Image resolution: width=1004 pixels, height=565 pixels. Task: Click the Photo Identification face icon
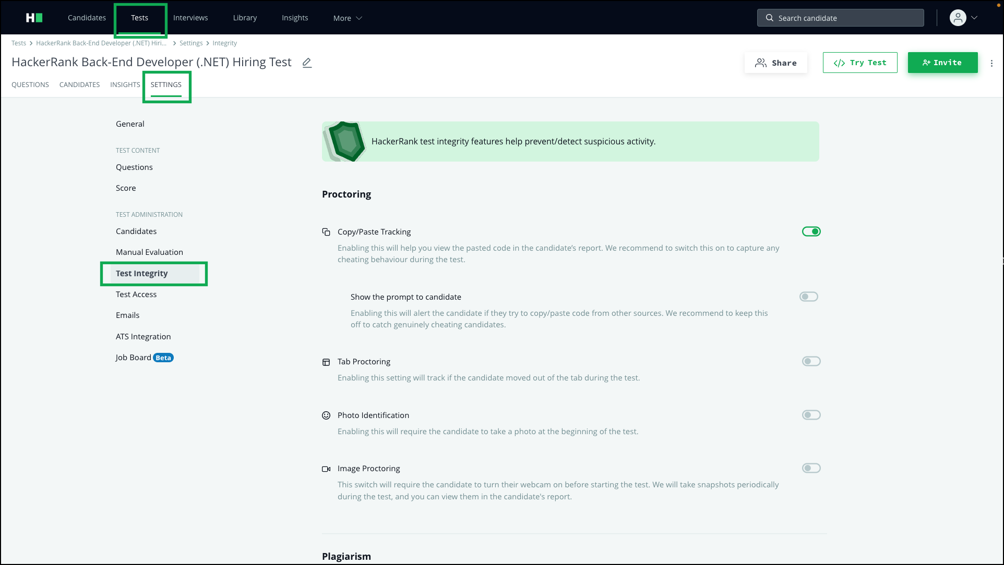pyautogui.click(x=327, y=415)
